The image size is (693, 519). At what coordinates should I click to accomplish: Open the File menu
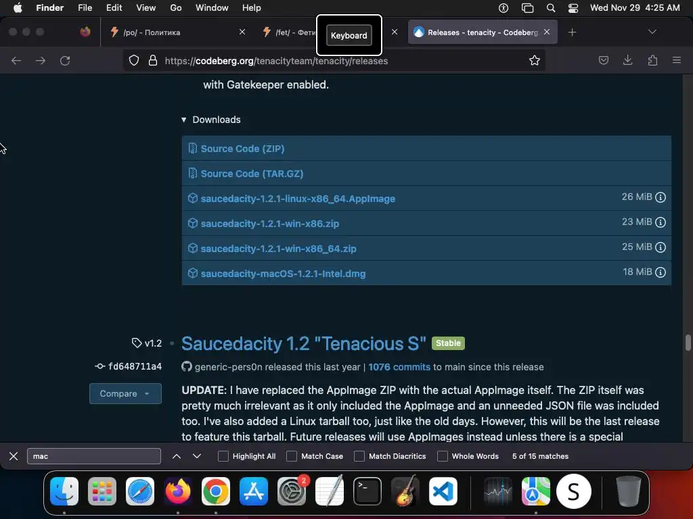pyautogui.click(x=85, y=8)
